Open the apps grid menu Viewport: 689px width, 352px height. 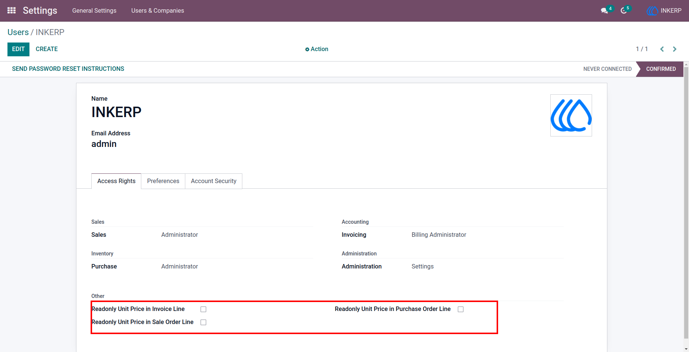(x=12, y=10)
